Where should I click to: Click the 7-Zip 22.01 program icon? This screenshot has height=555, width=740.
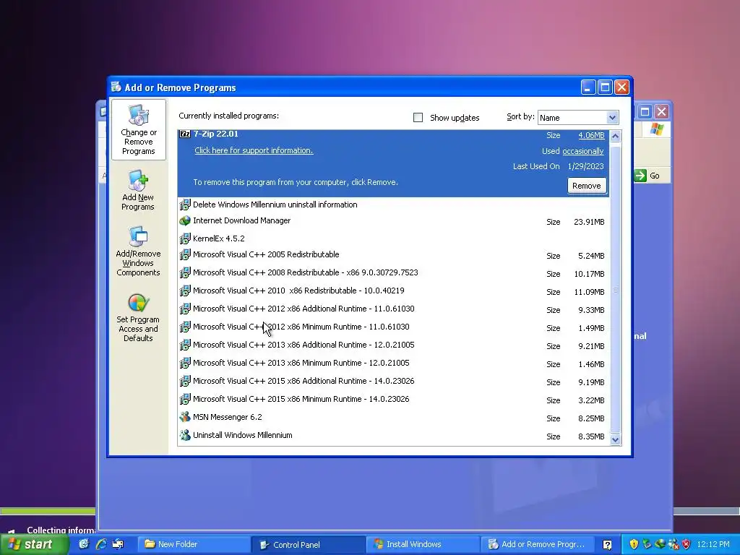click(x=185, y=134)
